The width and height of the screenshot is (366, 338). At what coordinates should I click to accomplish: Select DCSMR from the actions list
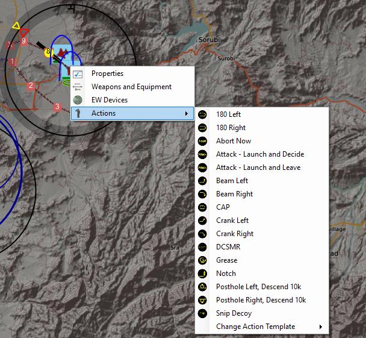[228, 247]
